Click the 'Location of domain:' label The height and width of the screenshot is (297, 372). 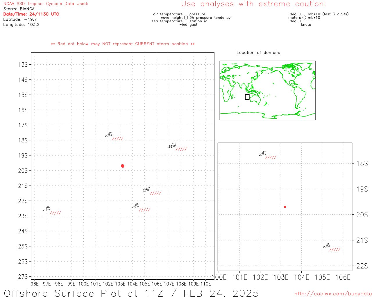click(x=258, y=52)
